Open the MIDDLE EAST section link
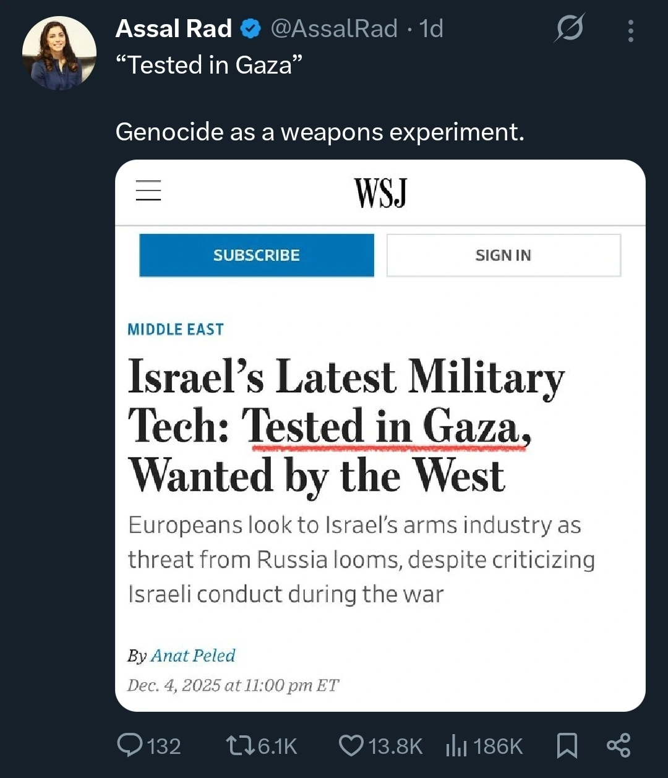Viewport: 668px width, 778px height. point(176,330)
